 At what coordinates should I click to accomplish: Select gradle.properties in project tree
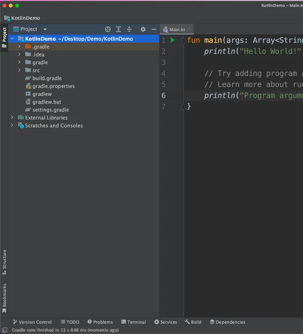tap(53, 86)
